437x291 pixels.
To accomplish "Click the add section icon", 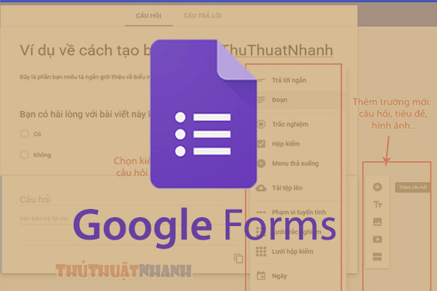I will (377, 257).
